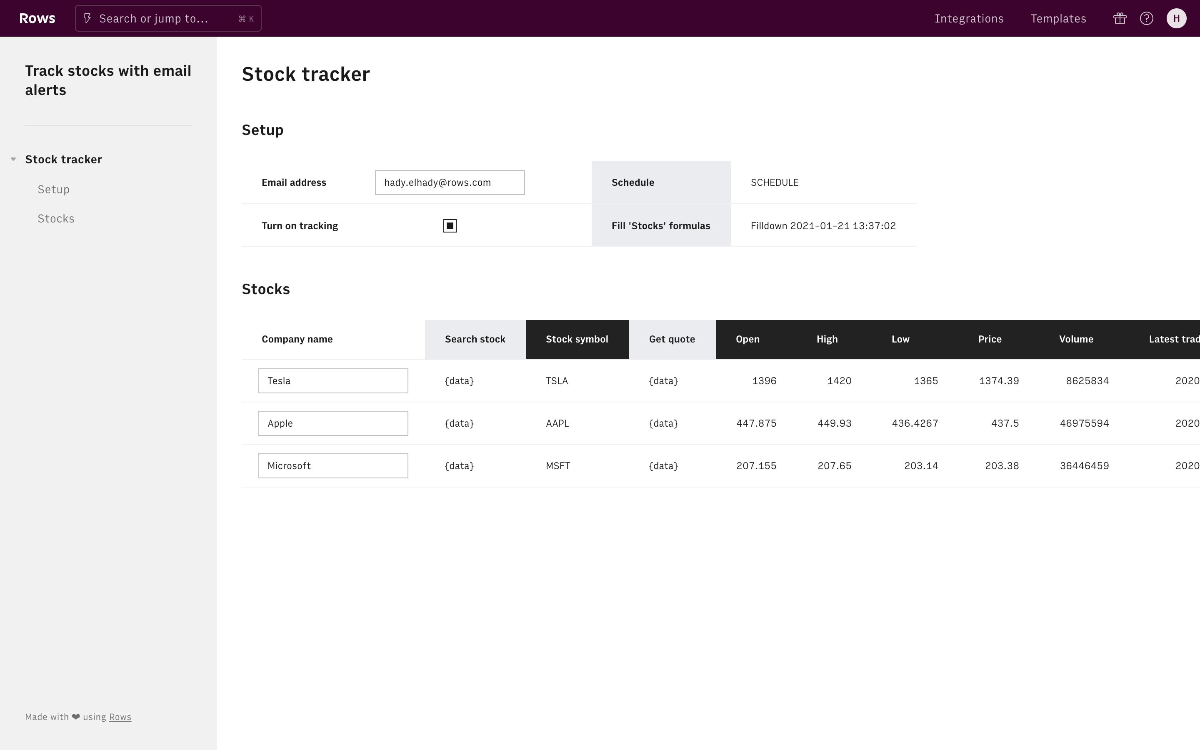Click the Setup section heading
The image size is (1200, 750).
tap(263, 130)
